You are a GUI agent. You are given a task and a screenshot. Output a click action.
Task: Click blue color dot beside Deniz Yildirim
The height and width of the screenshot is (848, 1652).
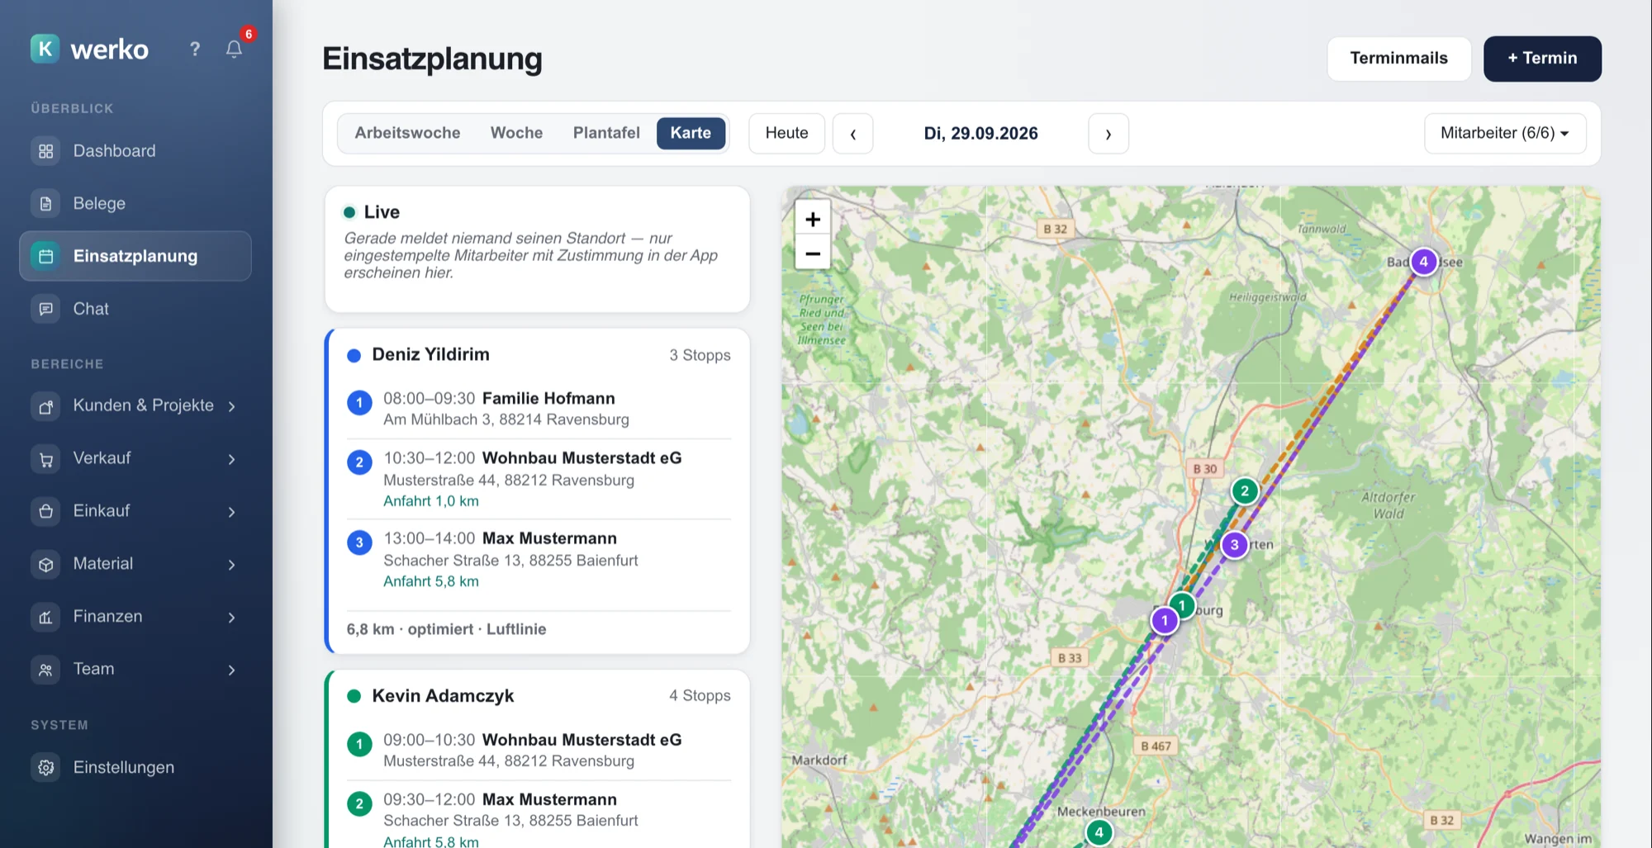(x=354, y=356)
